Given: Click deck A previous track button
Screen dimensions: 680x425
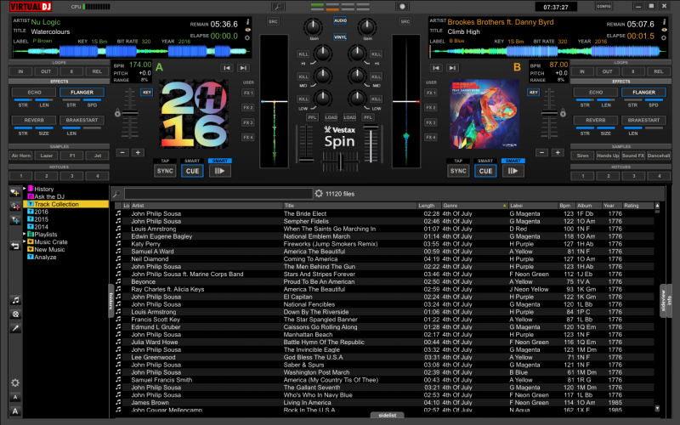Looking at the screenshot, I should click(227, 68).
